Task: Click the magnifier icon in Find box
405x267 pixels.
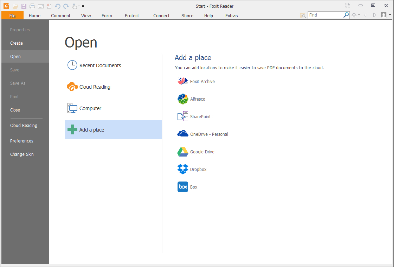Action: pos(346,15)
